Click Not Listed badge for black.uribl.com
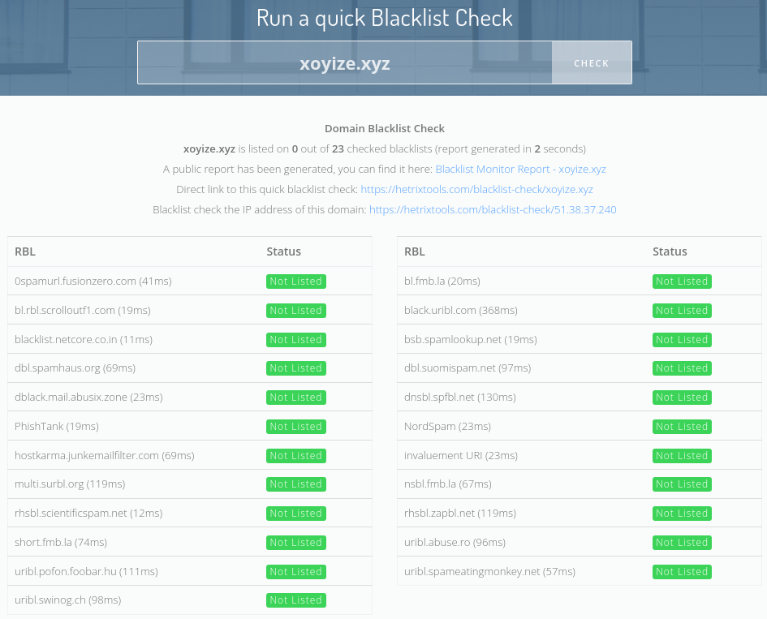 pos(682,311)
